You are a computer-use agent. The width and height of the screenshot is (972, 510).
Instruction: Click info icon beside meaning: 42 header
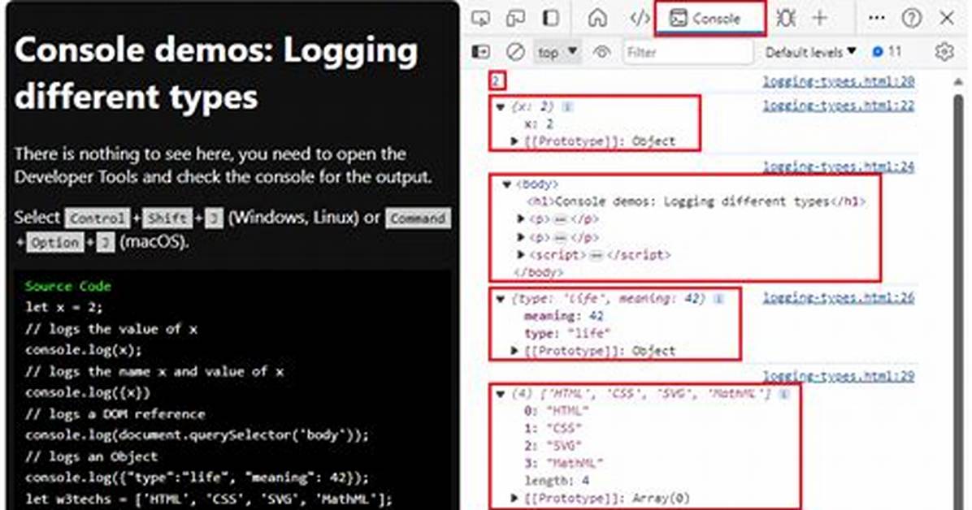718,299
